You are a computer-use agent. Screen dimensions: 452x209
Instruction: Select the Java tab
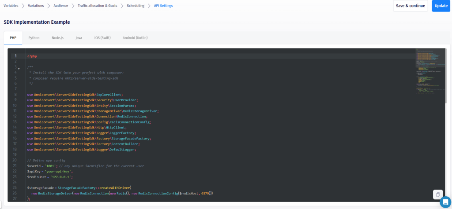pyautogui.click(x=79, y=38)
